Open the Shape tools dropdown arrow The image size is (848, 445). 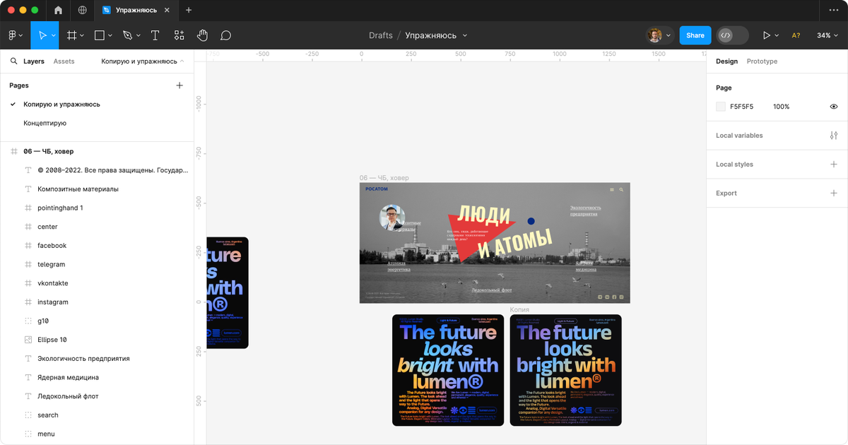tap(111, 35)
